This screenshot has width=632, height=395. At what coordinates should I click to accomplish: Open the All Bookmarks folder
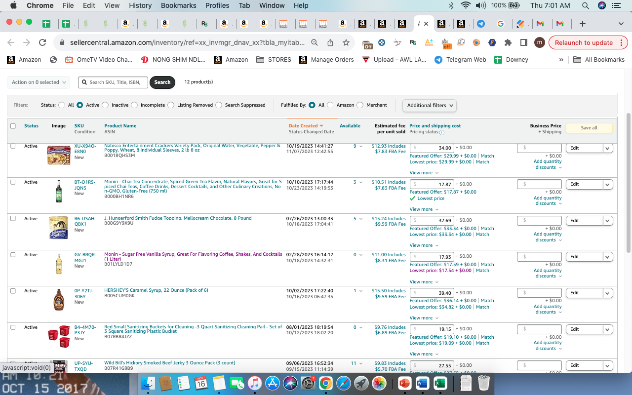click(x=599, y=59)
